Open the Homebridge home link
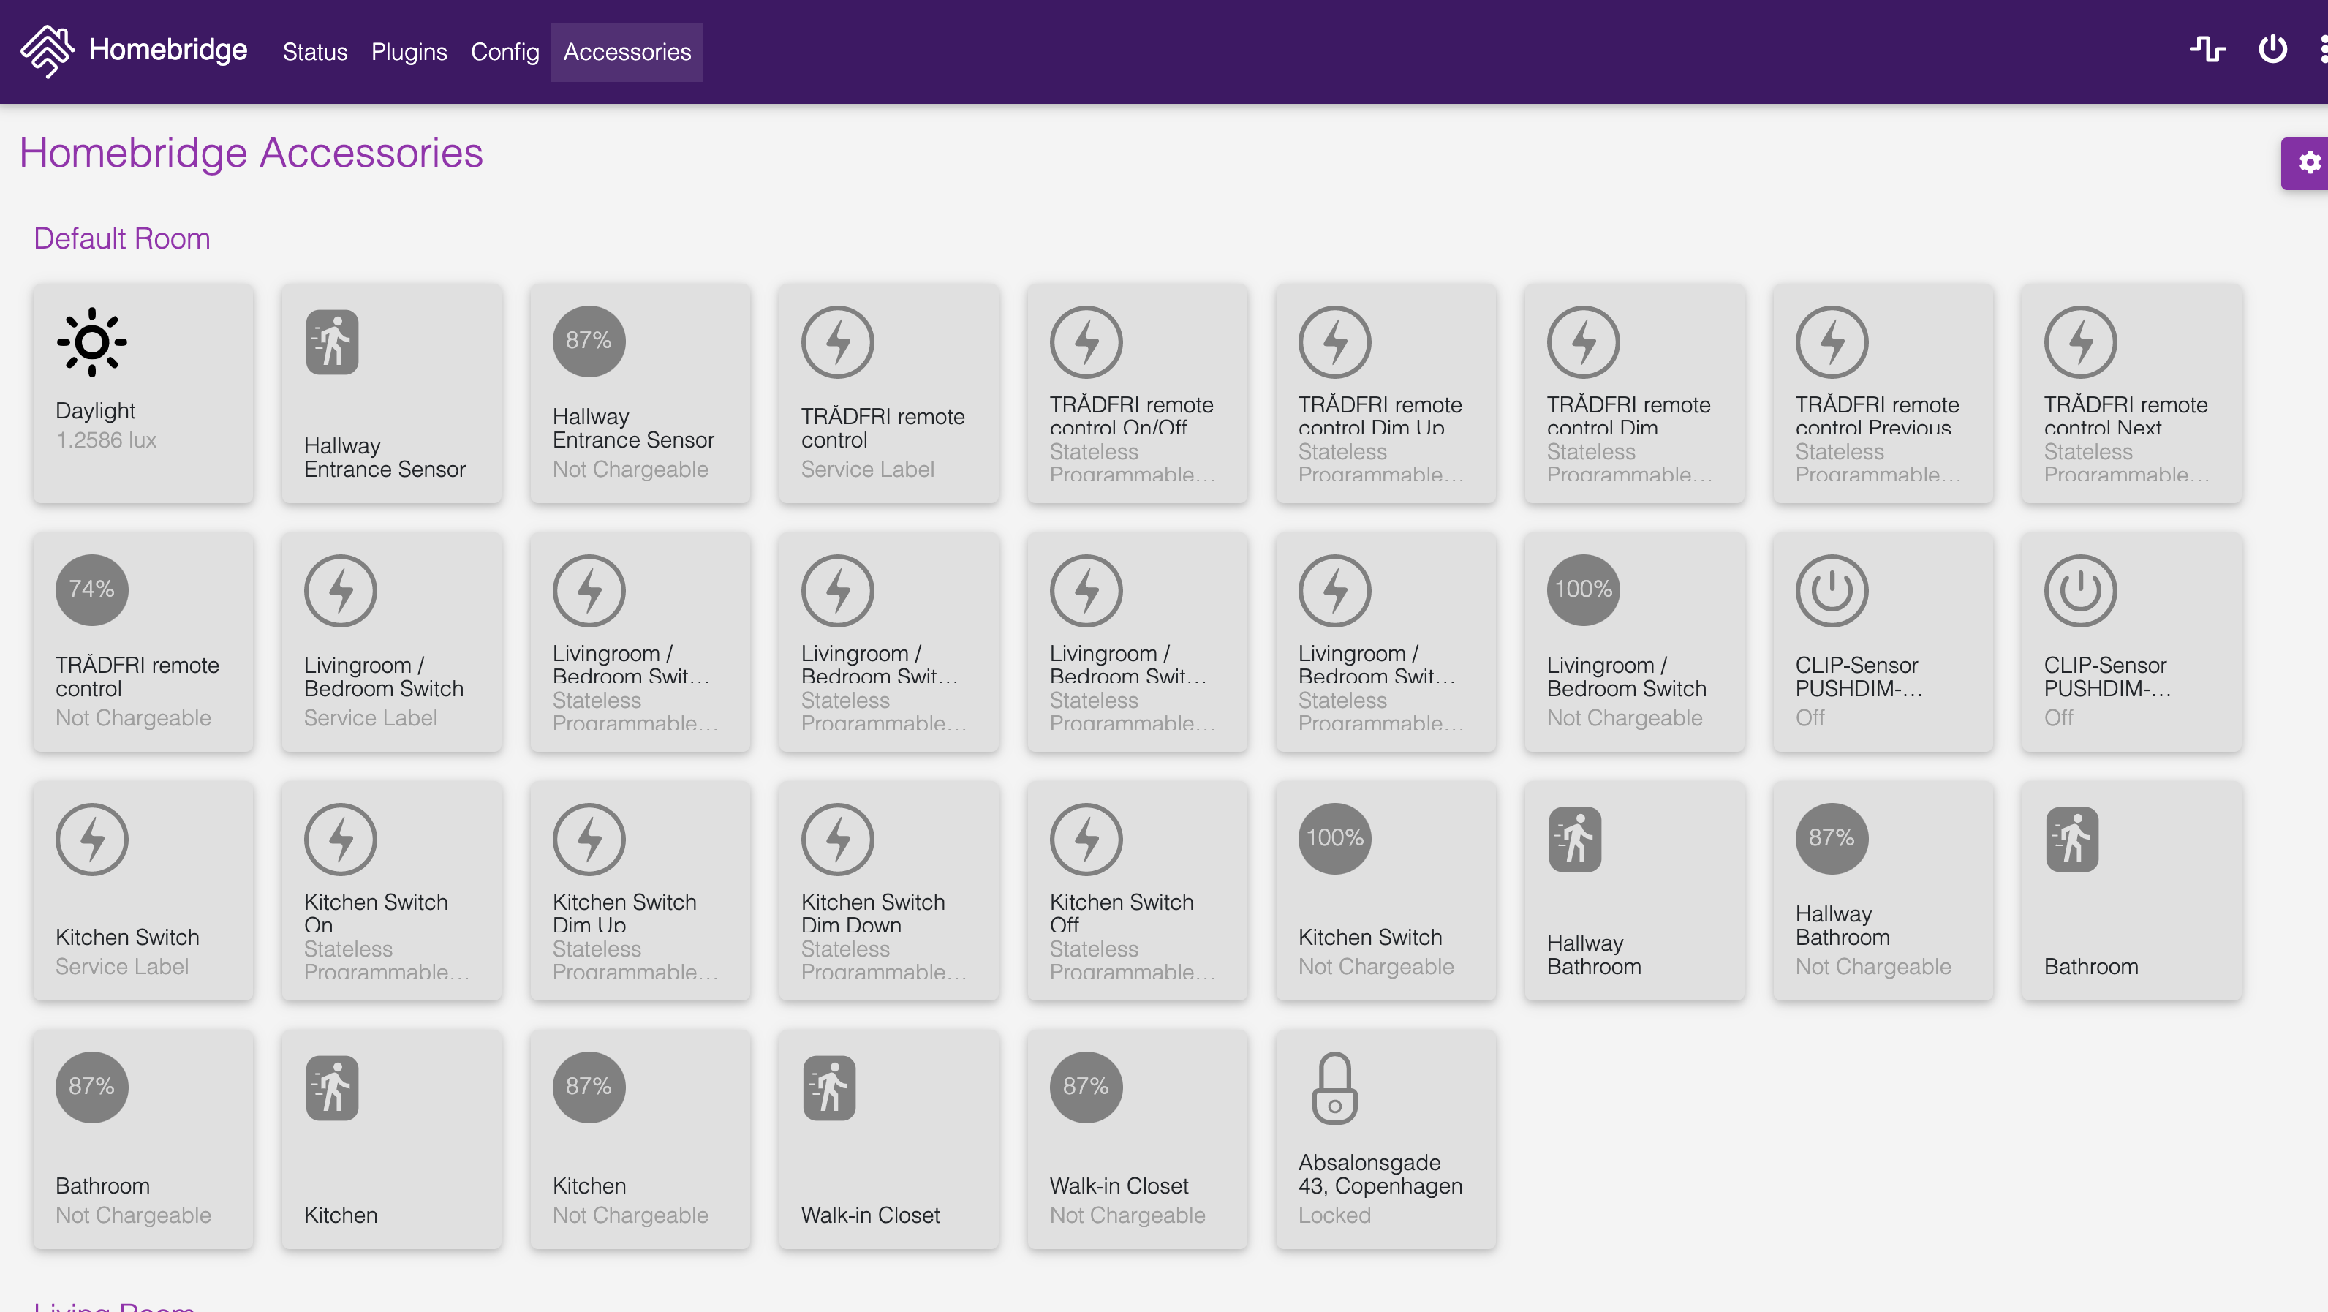 [x=167, y=49]
